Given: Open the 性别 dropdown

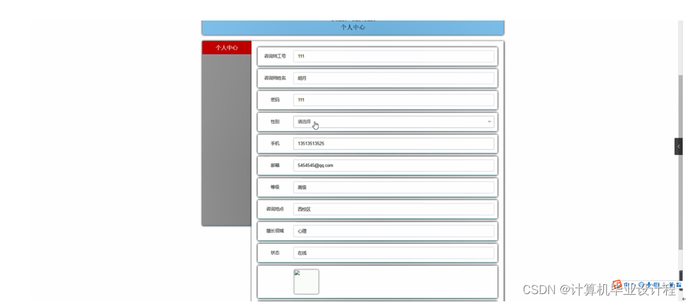Looking at the screenshot, I should tap(394, 122).
